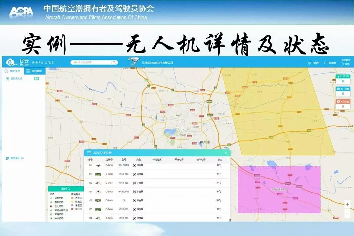The image size is (354, 236).
Task: Zoom out the map with minus button
Action: [x=347, y=214]
